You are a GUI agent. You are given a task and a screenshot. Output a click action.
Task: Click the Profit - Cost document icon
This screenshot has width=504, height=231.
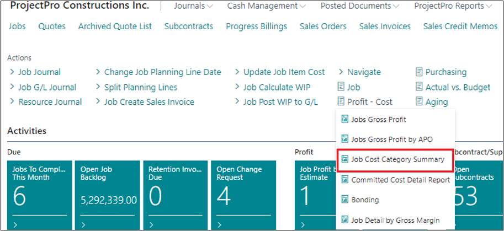click(341, 102)
